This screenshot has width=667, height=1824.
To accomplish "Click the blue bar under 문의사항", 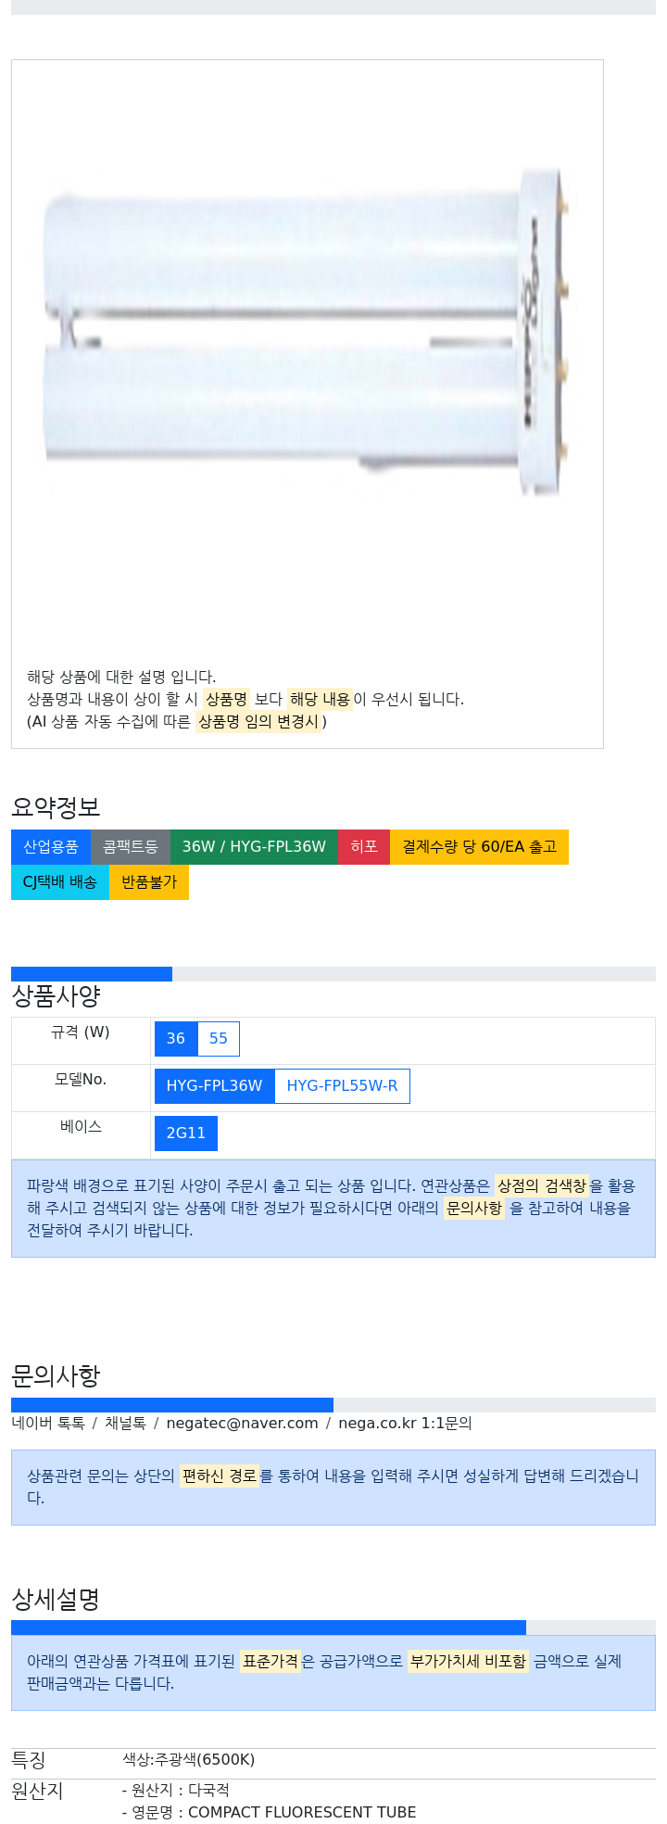I will 172,1405.
